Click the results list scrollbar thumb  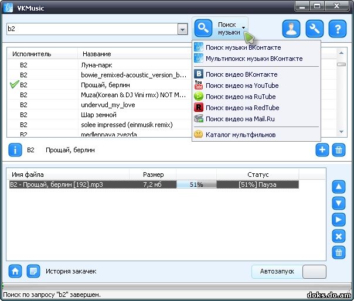pyautogui.click(x=341, y=64)
